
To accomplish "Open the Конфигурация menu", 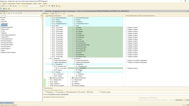I will (12, 4).
